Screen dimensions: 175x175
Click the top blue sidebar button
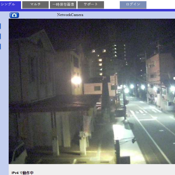coord(0,26)
